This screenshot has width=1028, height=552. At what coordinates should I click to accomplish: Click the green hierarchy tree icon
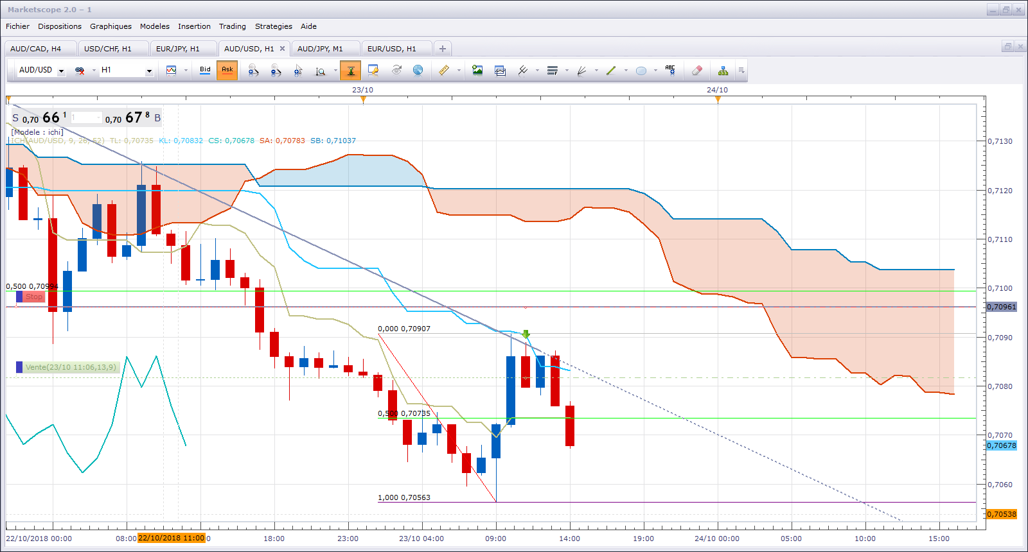[x=723, y=71]
